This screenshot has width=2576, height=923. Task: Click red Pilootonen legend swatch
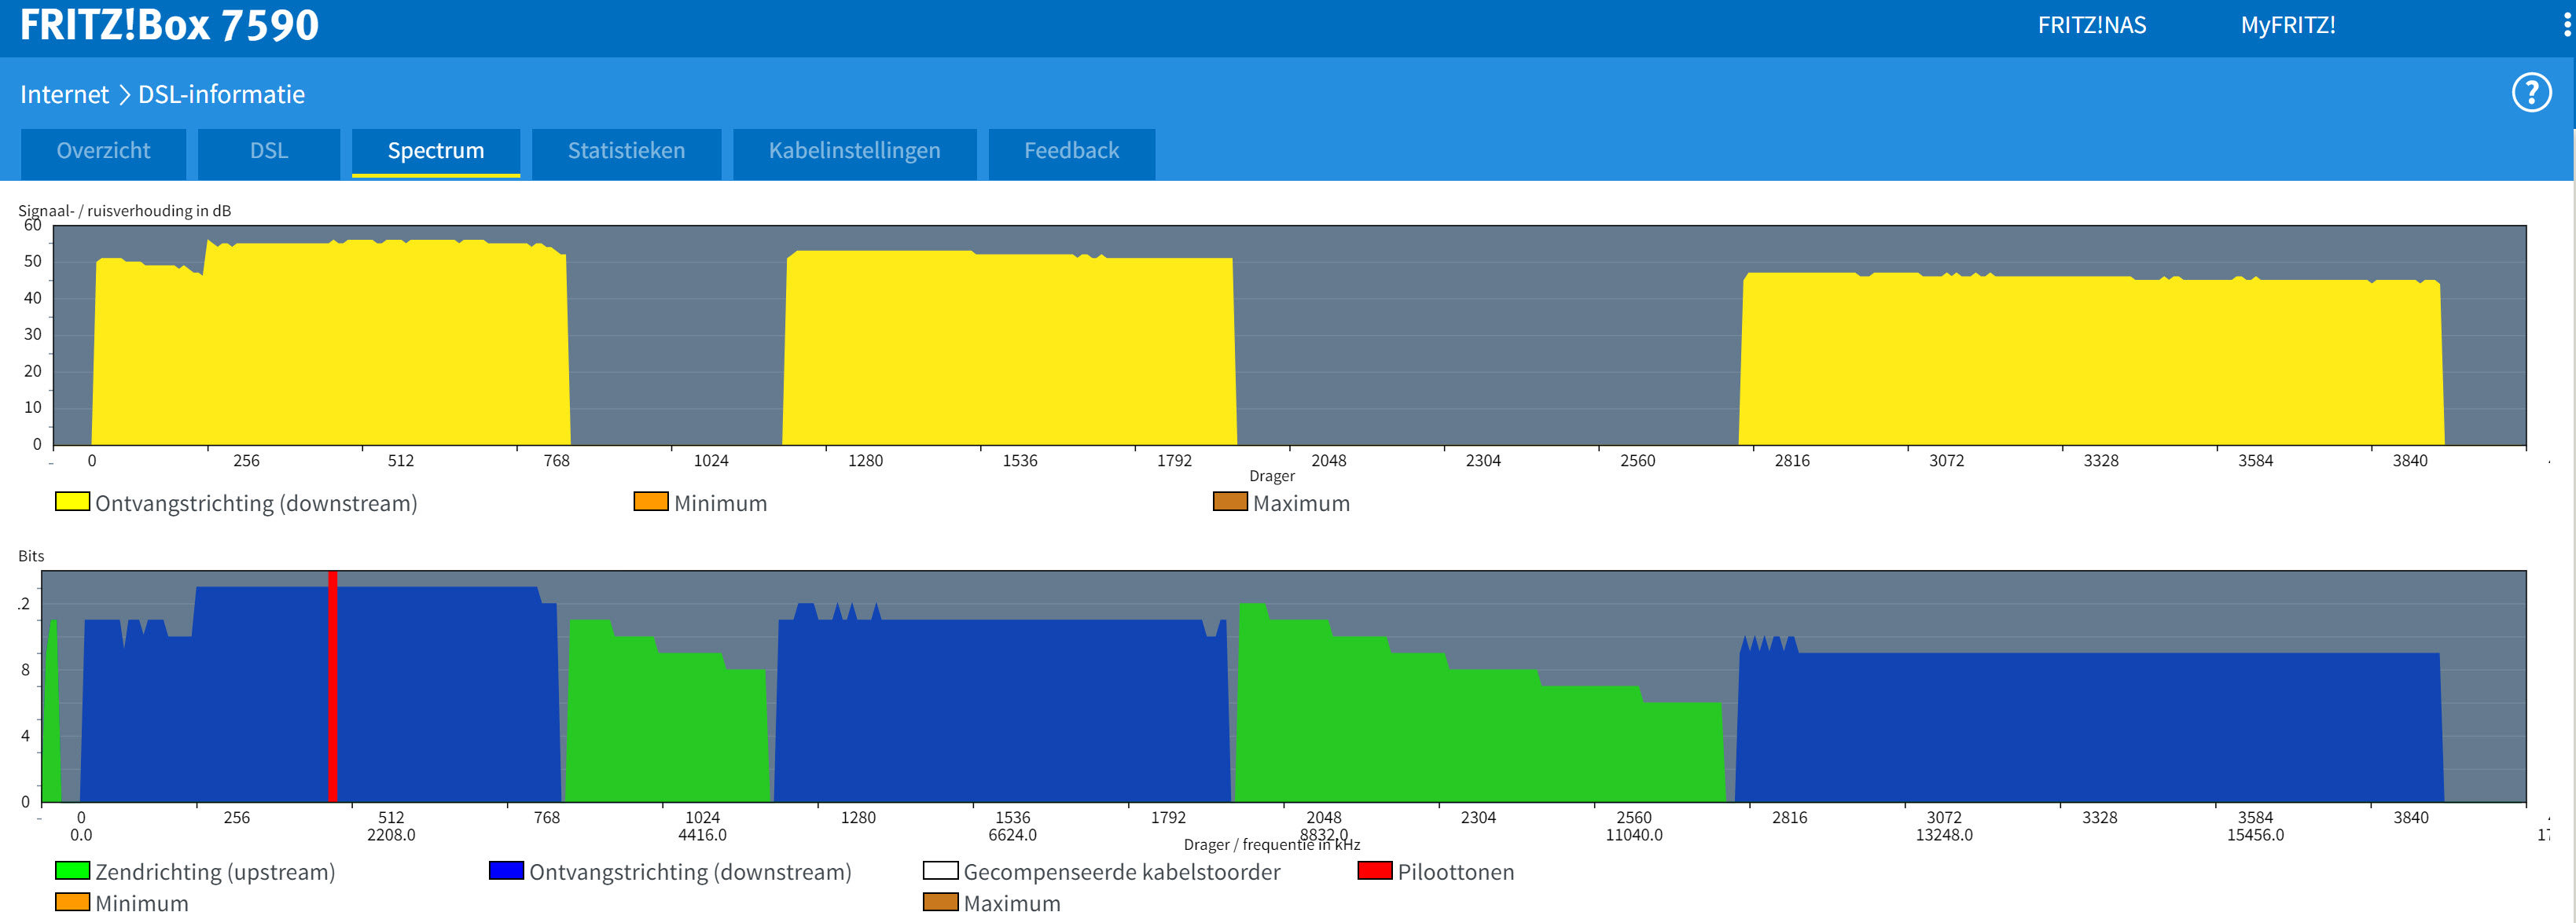point(1375,871)
